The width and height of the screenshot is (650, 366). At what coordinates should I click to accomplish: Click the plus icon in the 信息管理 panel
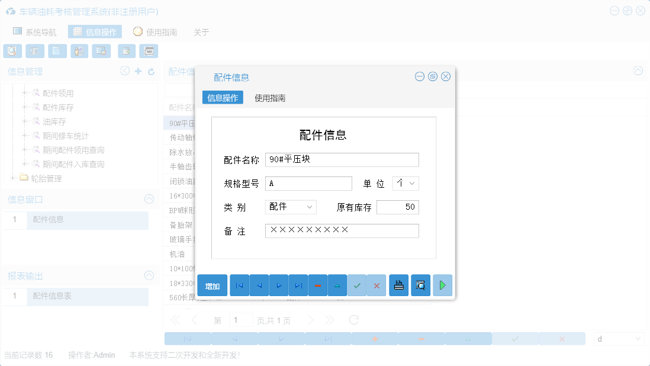(137, 70)
